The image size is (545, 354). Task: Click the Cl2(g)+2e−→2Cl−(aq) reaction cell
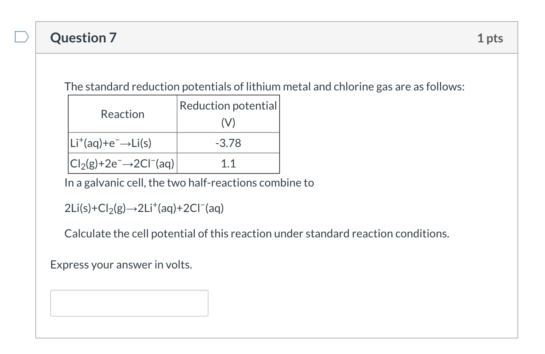122,163
